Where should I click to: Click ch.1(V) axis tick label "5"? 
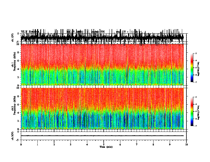point(18,34)
